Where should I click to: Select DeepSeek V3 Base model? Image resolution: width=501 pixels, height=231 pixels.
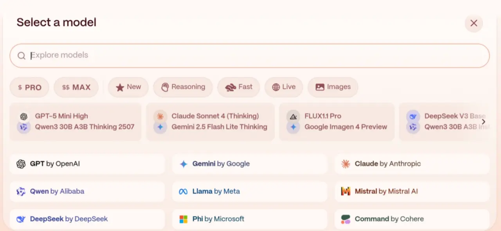coord(455,116)
